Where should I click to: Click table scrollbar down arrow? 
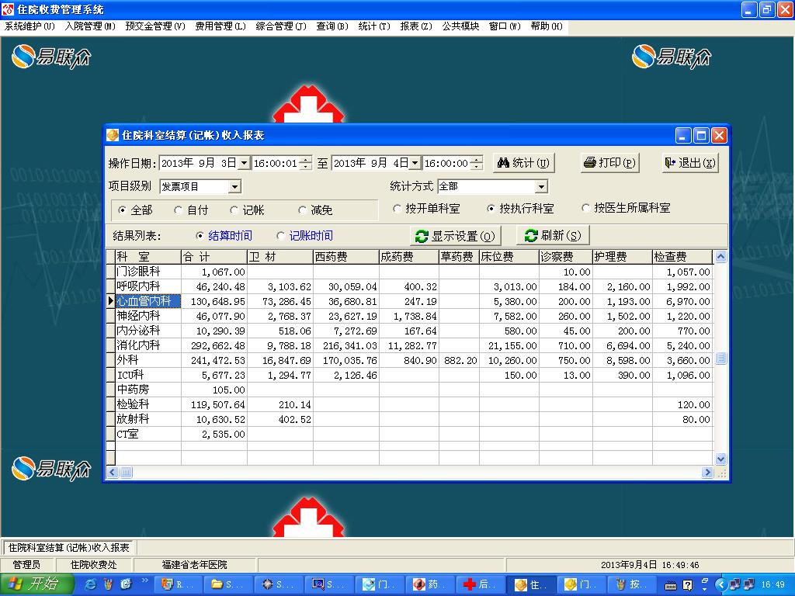720,459
